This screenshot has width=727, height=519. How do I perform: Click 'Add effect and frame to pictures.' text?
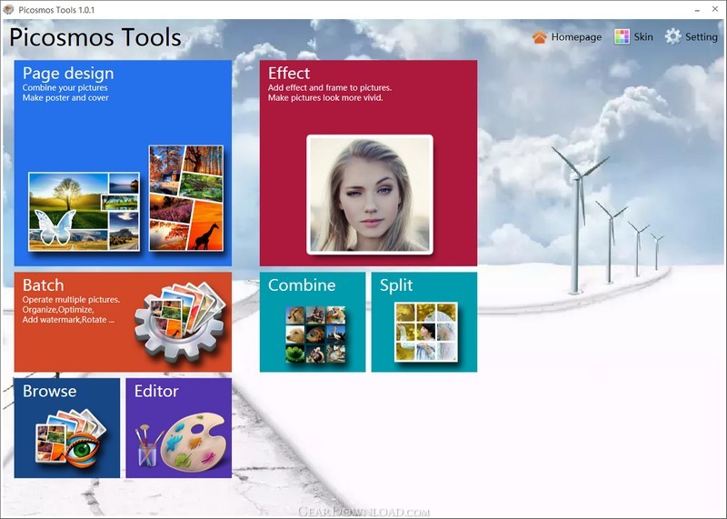pyautogui.click(x=330, y=87)
